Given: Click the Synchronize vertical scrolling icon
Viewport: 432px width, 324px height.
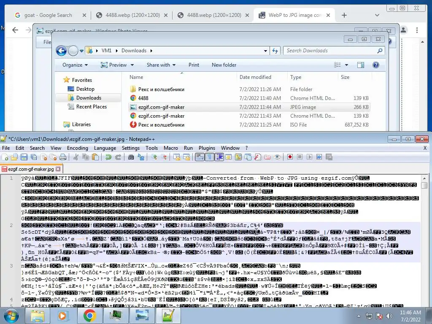Looking at the screenshot, I should (177, 157).
